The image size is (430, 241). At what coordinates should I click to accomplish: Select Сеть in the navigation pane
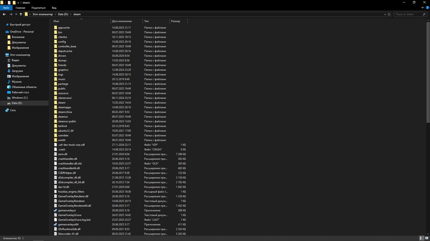(x=13, y=110)
